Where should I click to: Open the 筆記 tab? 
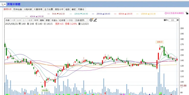[74, 9]
